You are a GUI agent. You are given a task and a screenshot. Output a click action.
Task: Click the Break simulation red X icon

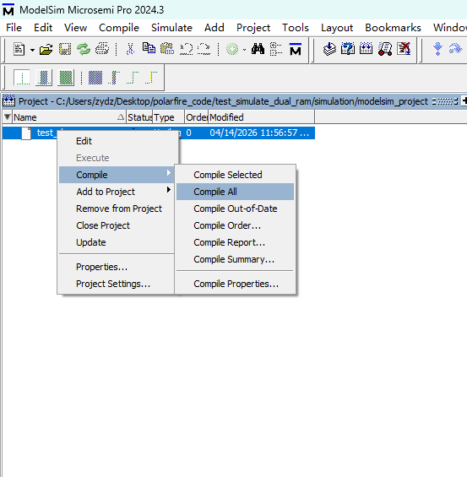[x=404, y=49]
